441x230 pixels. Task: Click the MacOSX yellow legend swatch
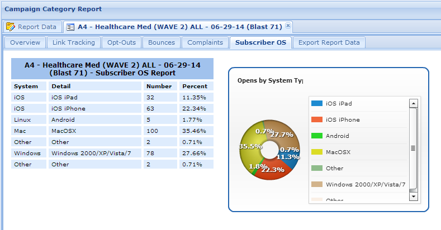click(317, 152)
